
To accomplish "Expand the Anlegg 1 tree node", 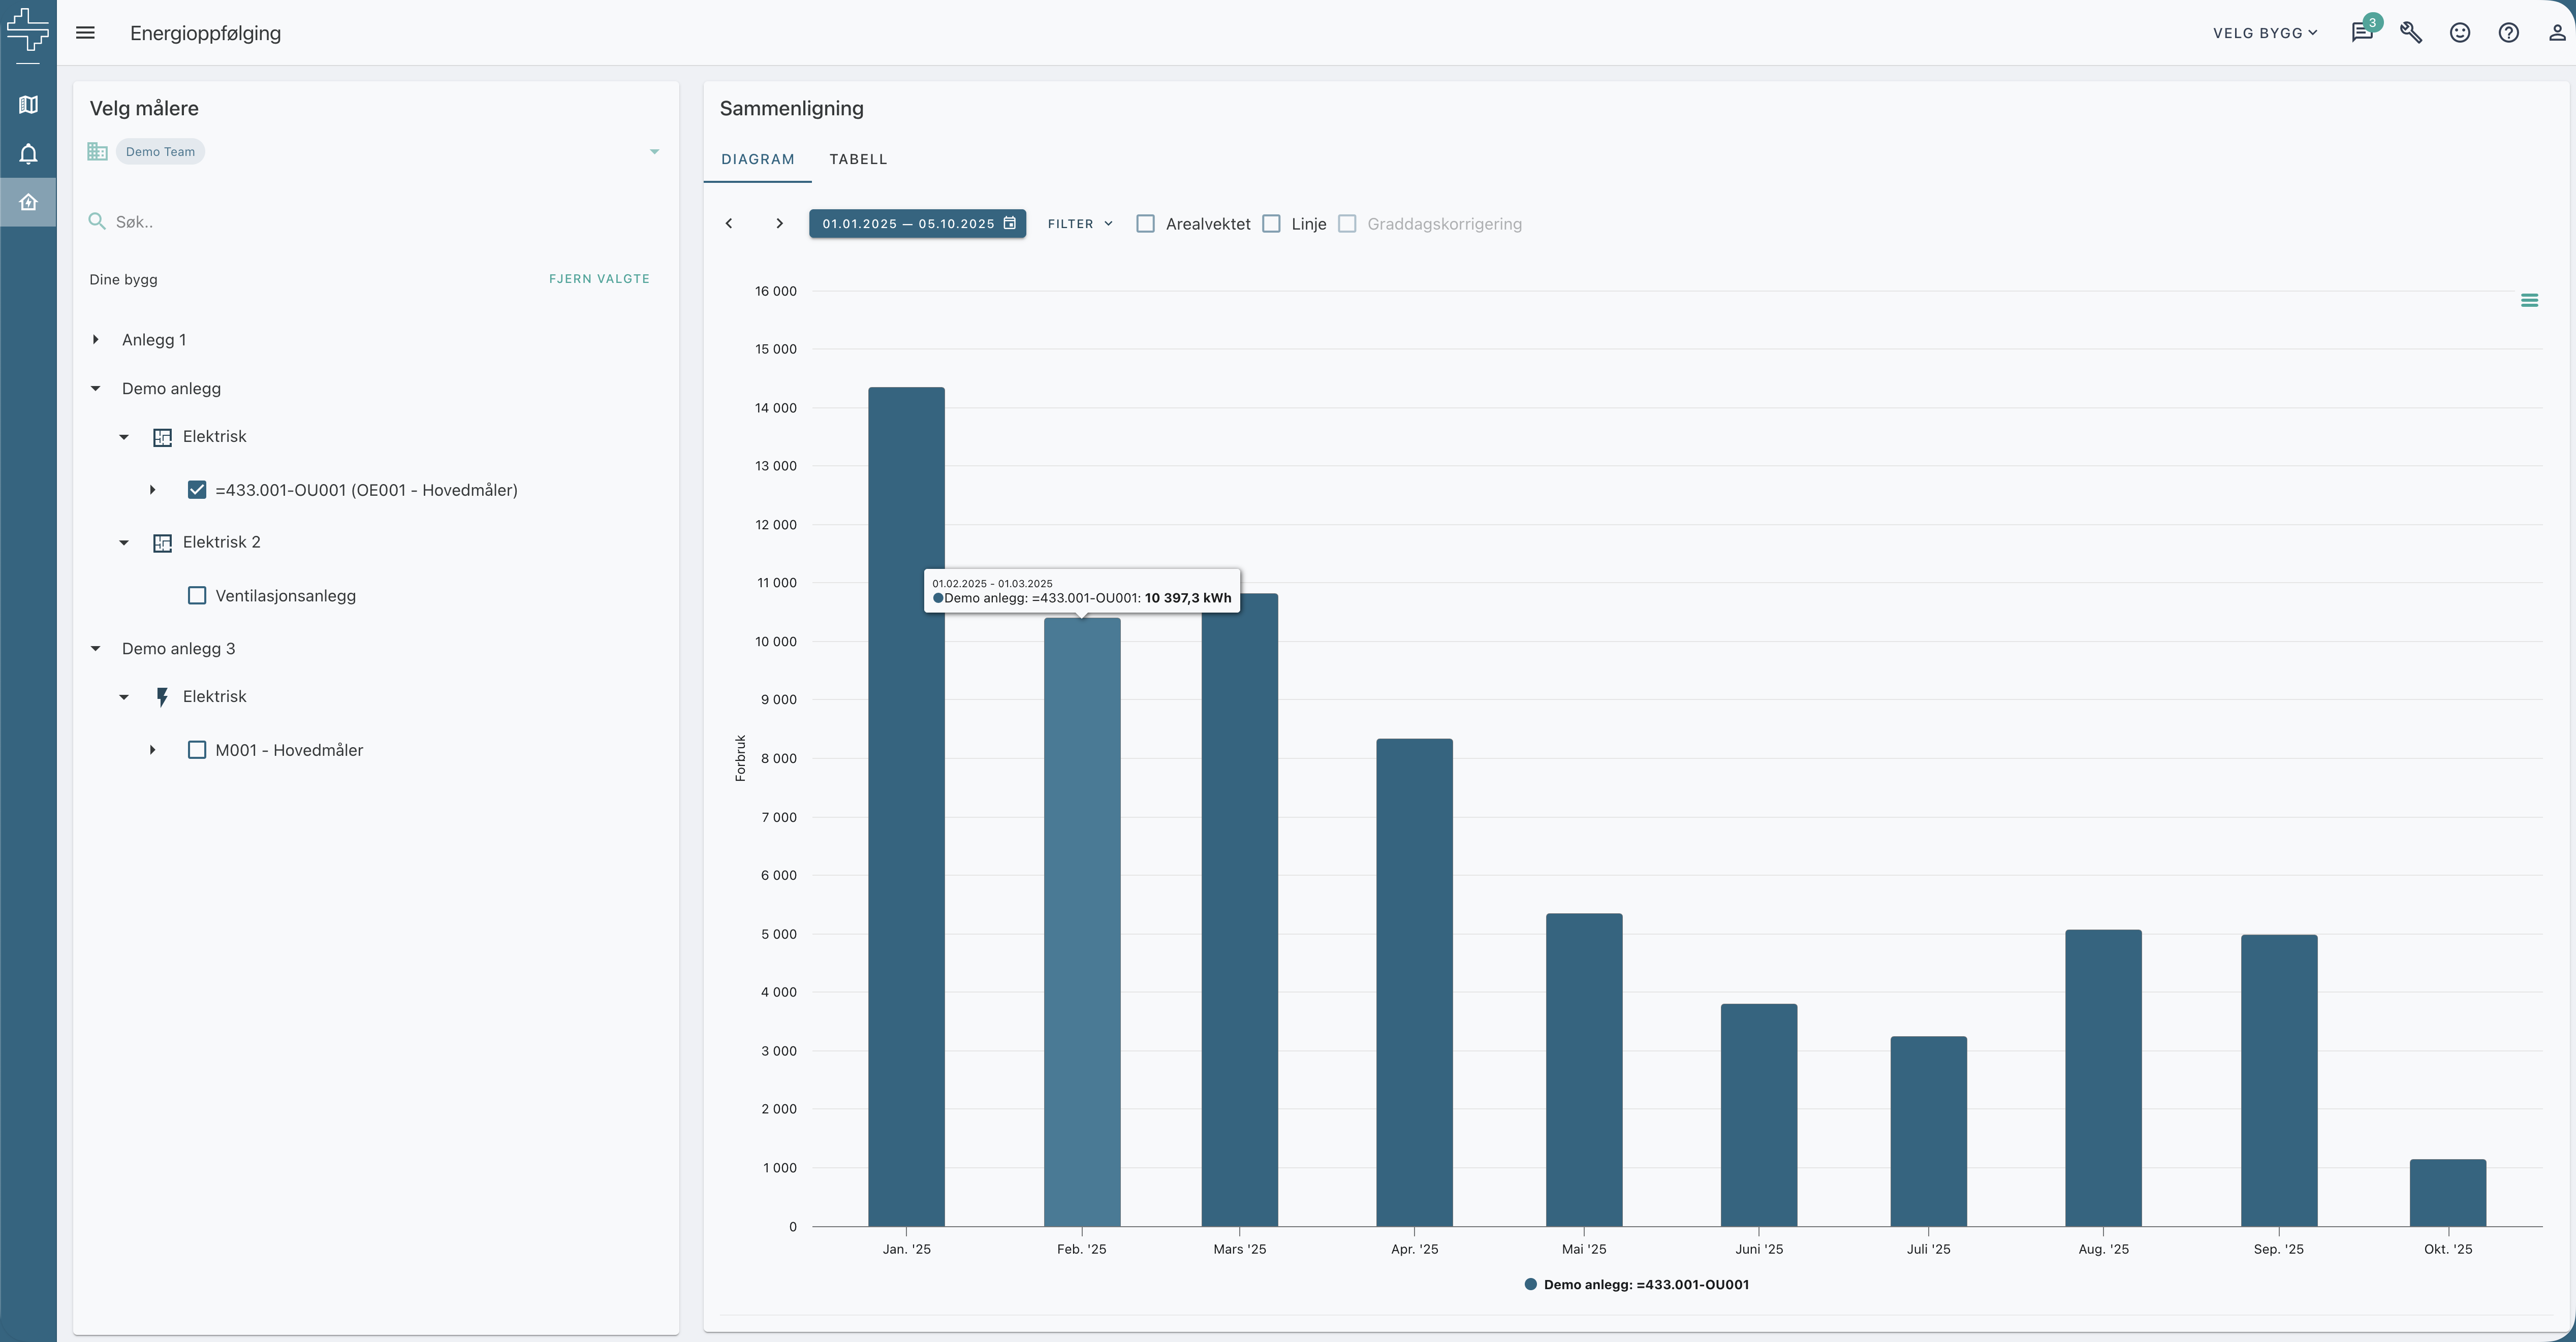I will (x=96, y=340).
